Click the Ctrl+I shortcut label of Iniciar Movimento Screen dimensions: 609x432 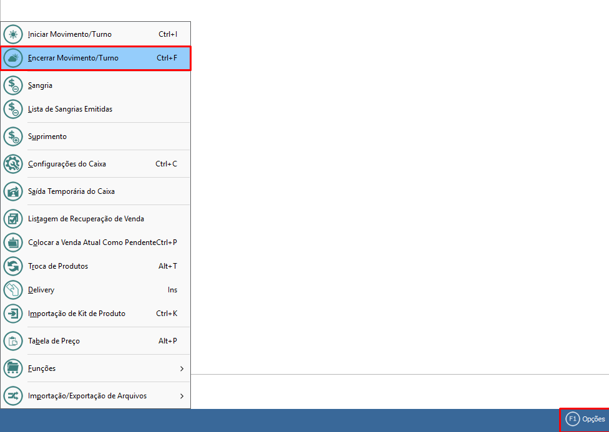tap(168, 34)
